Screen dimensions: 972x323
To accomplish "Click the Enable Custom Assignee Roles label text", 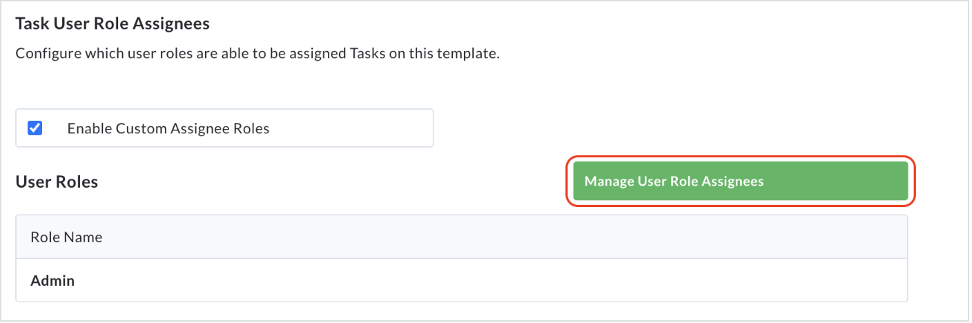I will click(x=168, y=128).
